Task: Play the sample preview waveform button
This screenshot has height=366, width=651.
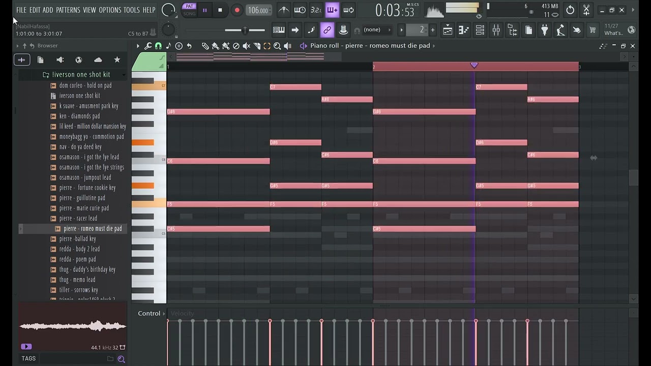Action: (x=26, y=347)
